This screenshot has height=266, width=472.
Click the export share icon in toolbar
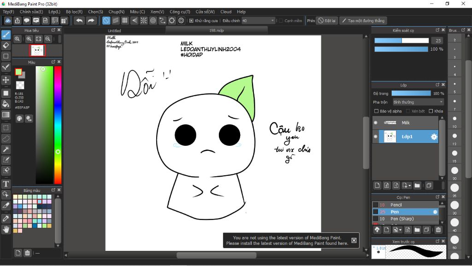coord(18,20)
